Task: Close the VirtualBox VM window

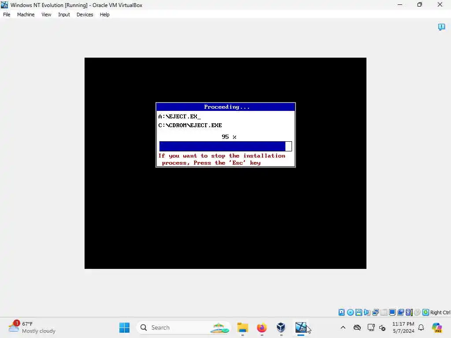Action: (440, 4)
